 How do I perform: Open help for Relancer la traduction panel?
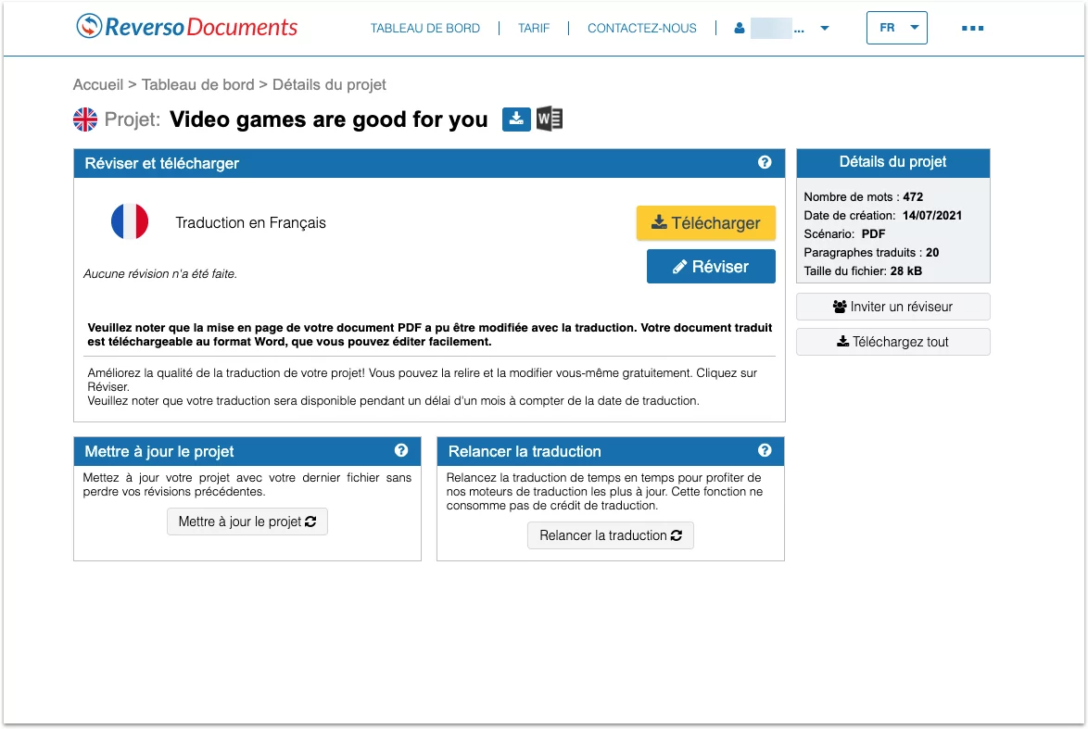765,450
